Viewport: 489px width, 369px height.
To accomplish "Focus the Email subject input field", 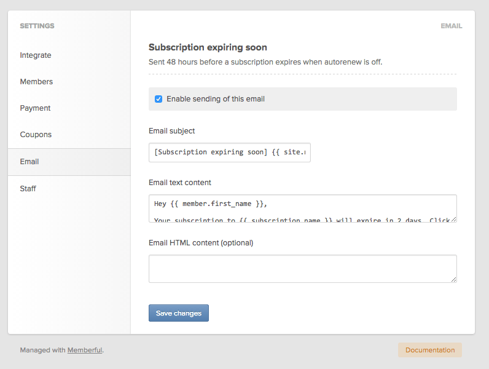I will [229, 153].
